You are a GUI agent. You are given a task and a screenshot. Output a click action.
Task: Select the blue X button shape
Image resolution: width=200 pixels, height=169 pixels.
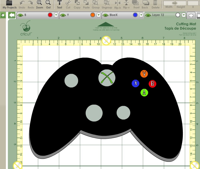point(136,84)
